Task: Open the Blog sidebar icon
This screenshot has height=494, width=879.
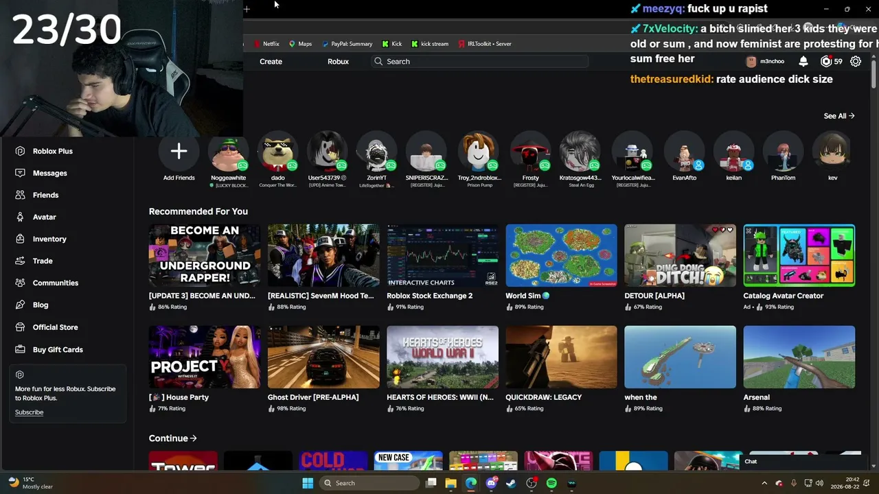Action: click(20, 305)
